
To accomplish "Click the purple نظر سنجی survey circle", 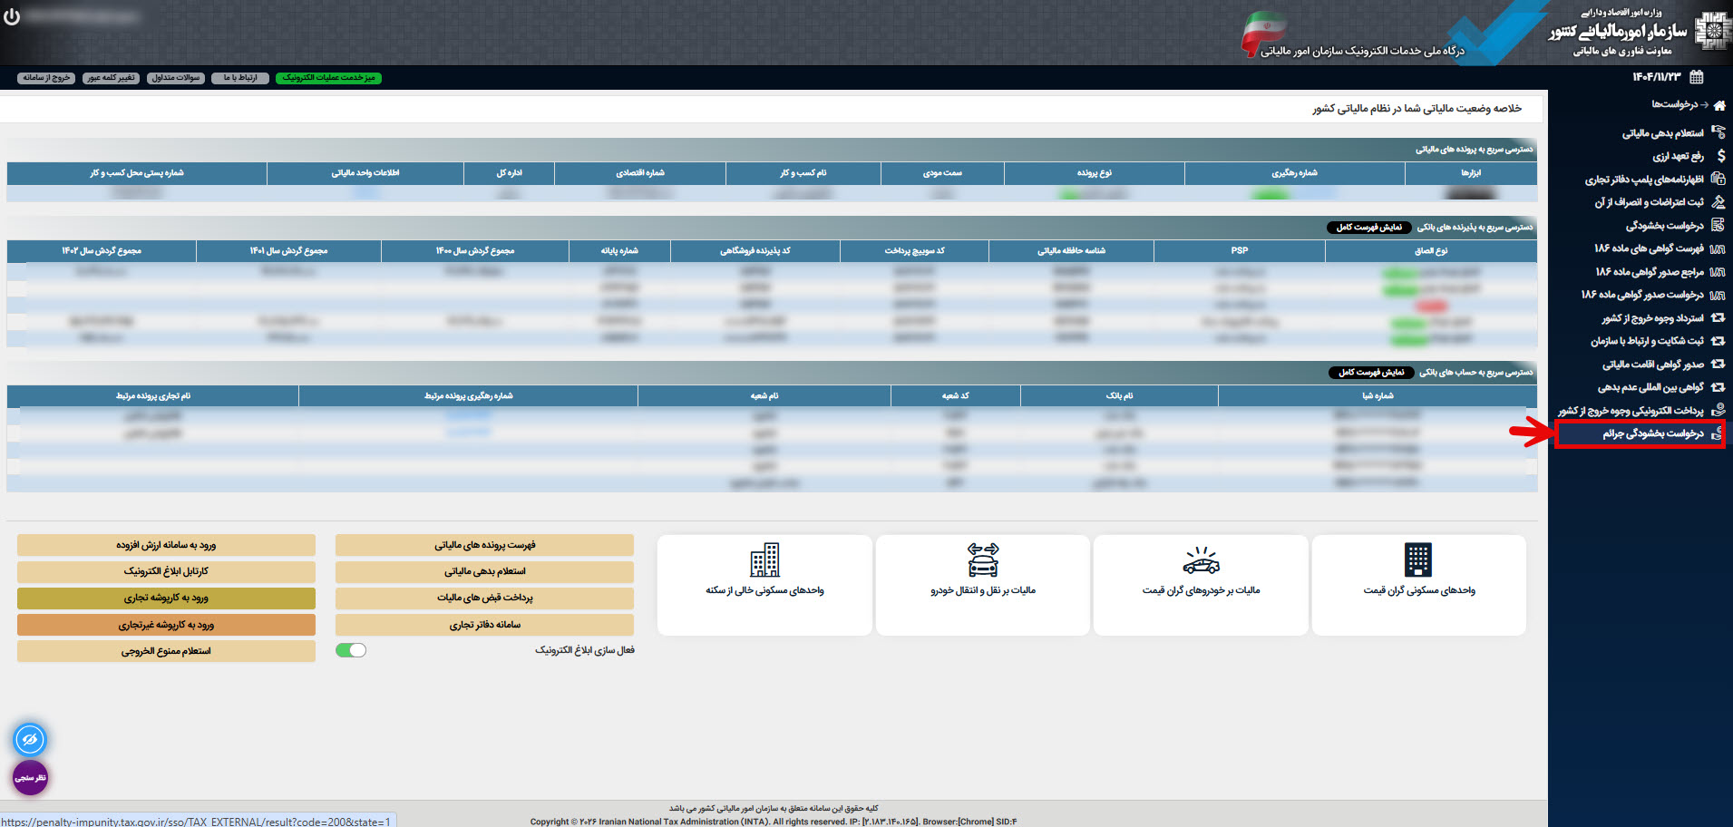I will pyautogui.click(x=30, y=778).
